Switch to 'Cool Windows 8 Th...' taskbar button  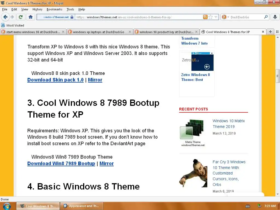[x=38, y=206]
